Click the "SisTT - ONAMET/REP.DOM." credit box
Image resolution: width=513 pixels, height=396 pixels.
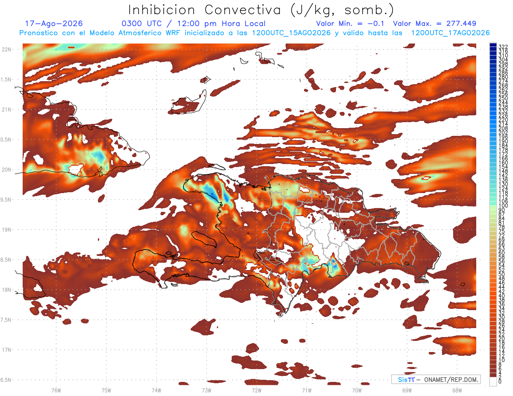point(436,379)
